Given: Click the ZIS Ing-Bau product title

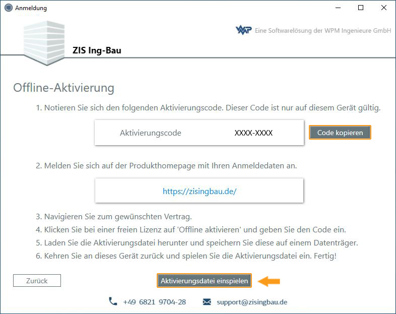Looking at the screenshot, I should click(97, 50).
